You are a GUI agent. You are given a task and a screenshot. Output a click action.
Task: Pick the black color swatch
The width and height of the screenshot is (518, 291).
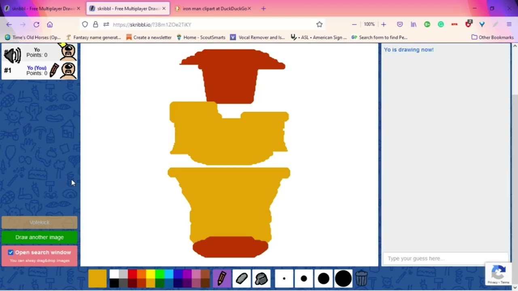tap(114, 283)
